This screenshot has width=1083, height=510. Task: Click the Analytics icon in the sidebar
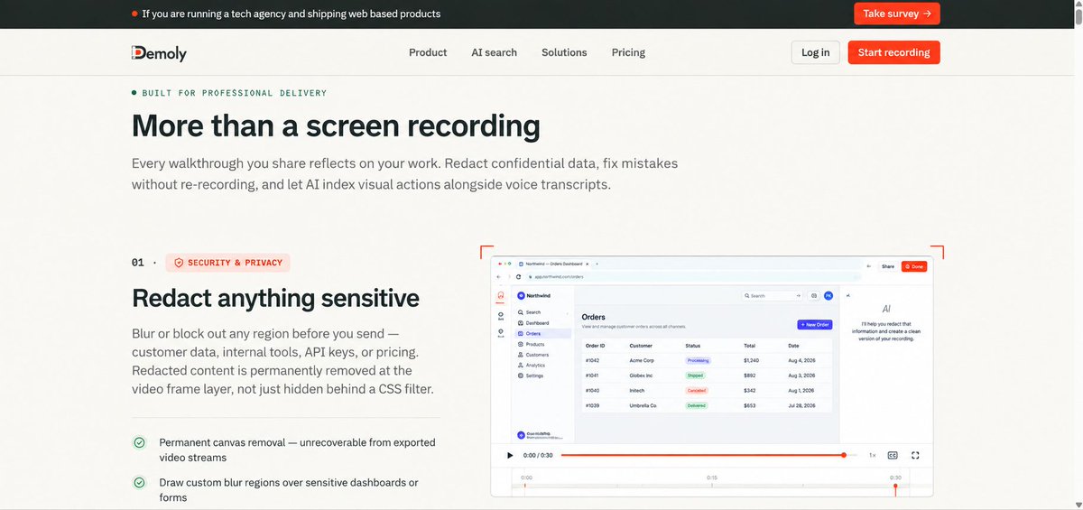coord(521,365)
